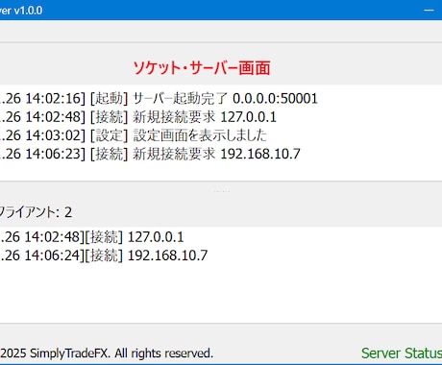Select log line 新規接続要求 127.0.0.1
Screen dimensions: 442x365
tap(138, 117)
